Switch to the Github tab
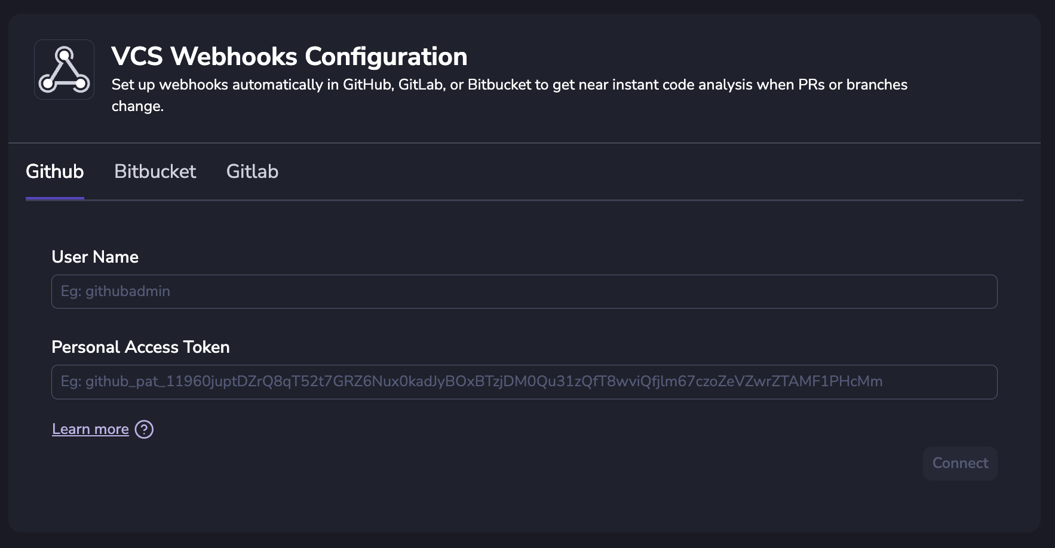1055x548 pixels. point(55,172)
